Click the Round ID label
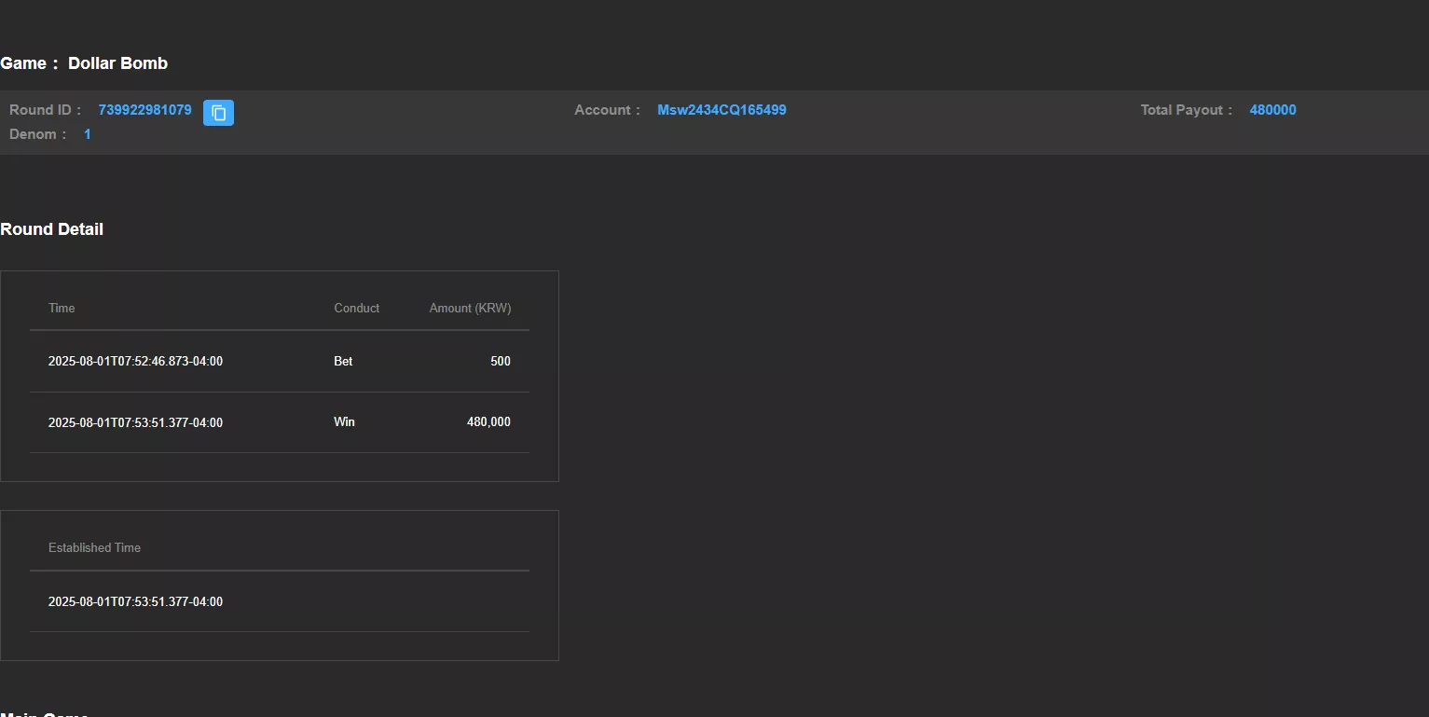Screen dimensions: 1429x717 point(45,110)
